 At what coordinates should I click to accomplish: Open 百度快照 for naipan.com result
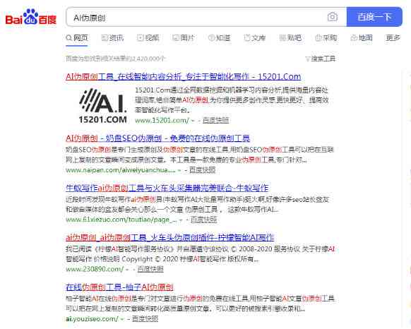tap(202, 170)
